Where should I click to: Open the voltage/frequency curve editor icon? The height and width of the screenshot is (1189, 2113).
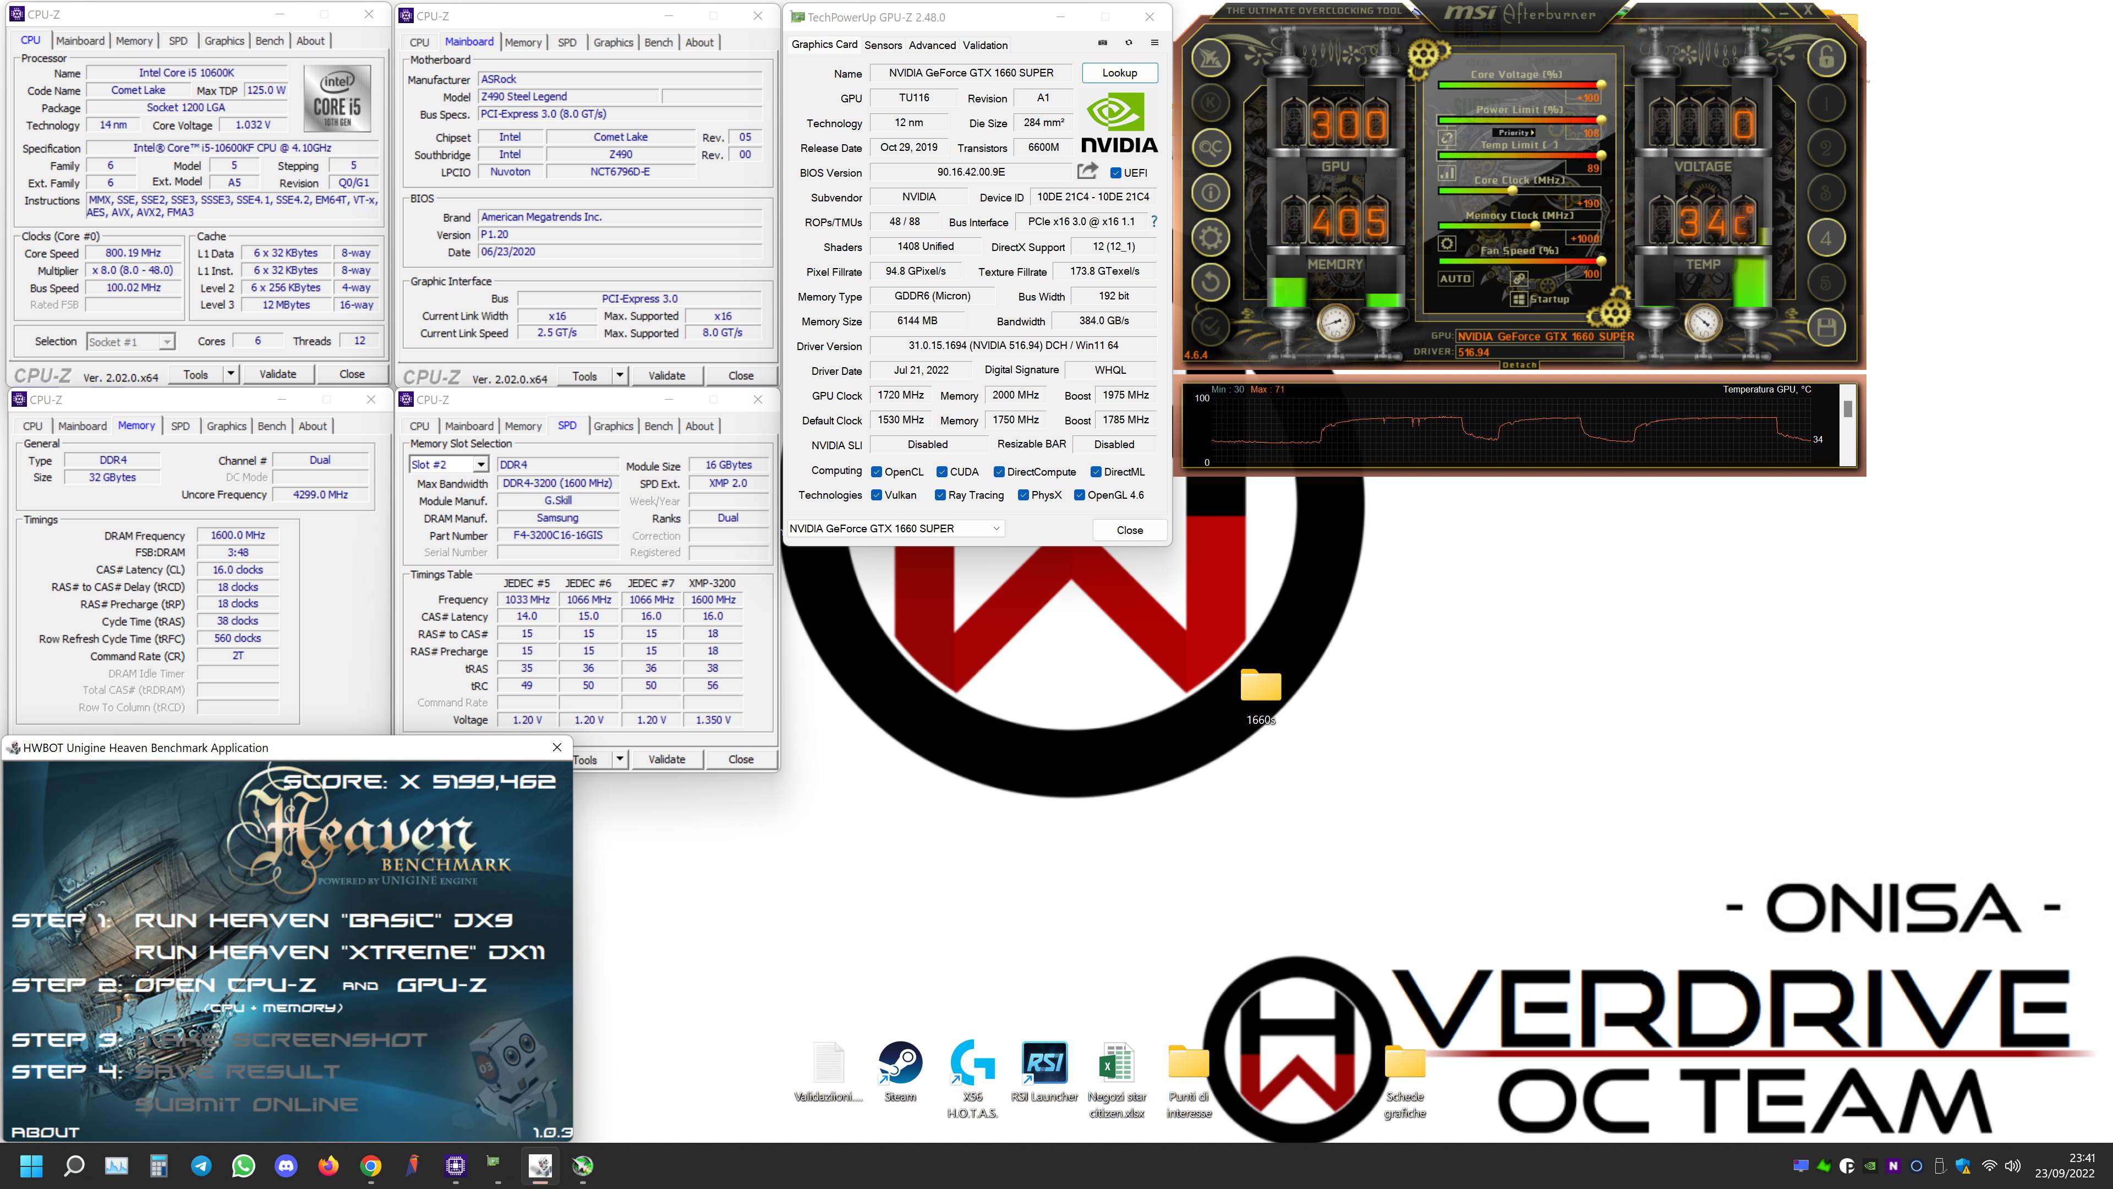(1447, 173)
